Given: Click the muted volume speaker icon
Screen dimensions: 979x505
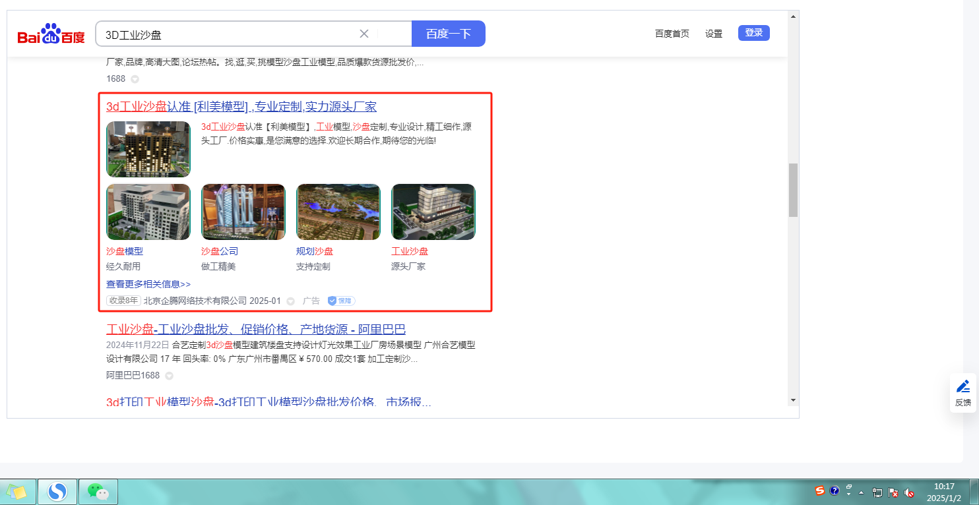Looking at the screenshot, I should click(909, 492).
